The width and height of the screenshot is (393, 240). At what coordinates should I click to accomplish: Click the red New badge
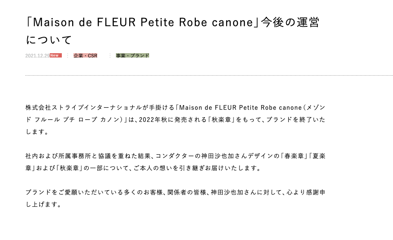click(55, 55)
